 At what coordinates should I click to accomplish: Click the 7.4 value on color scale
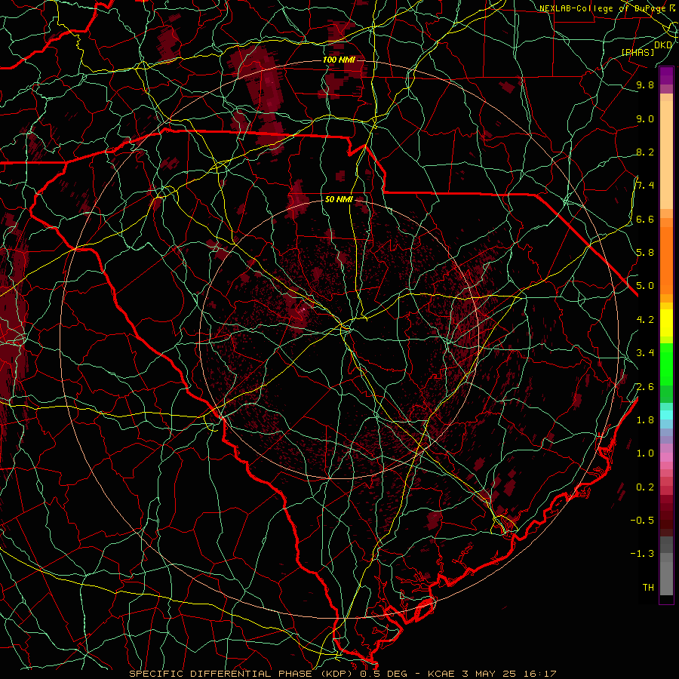tap(645, 186)
